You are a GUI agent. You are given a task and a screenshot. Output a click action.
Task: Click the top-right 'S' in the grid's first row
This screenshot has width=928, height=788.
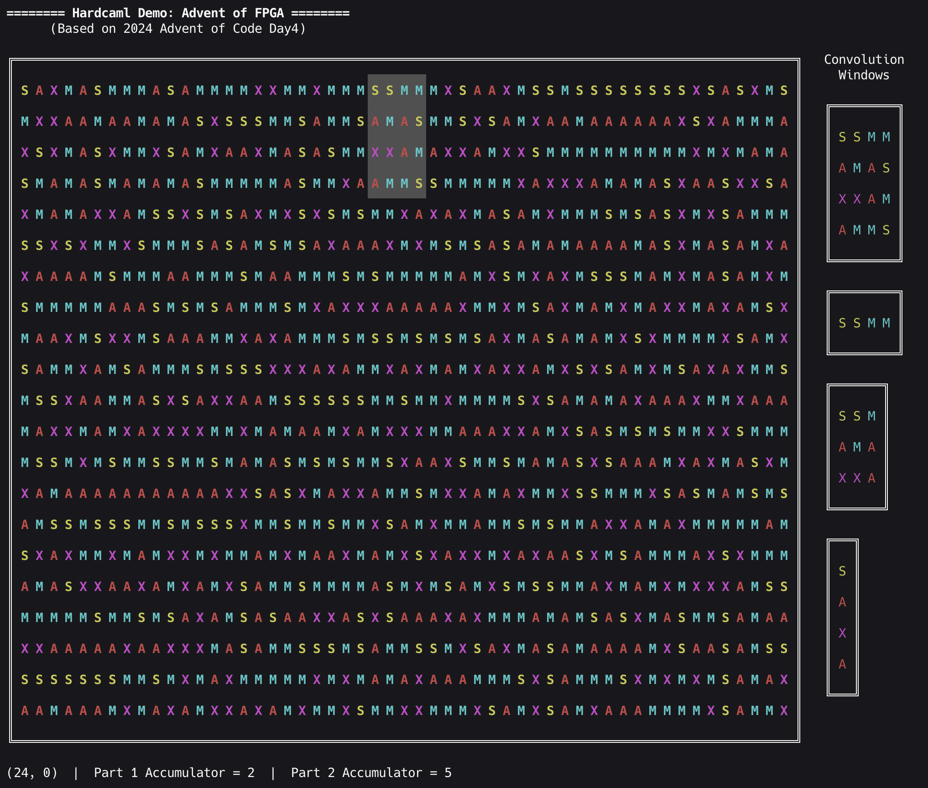(784, 91)
